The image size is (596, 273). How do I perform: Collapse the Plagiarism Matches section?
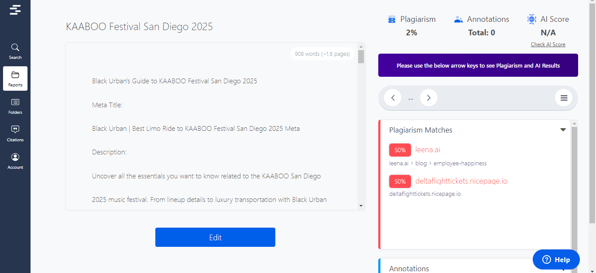click(x=563, y=130)
